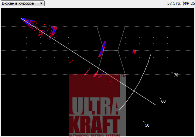Click the 60 degree angle marker
The image size is (195, 137).
click(x=163, y=101)
